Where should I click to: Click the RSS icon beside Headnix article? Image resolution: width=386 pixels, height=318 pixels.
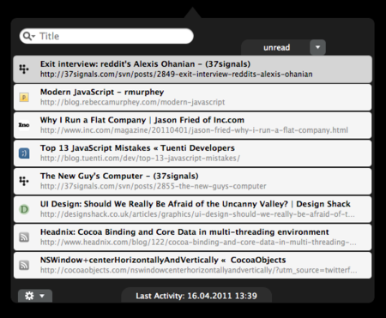point(24,237)
